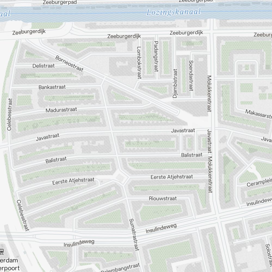Select the Makassarstraat label
This screenshot has height=272, width=272.
[x=258, y=114]
